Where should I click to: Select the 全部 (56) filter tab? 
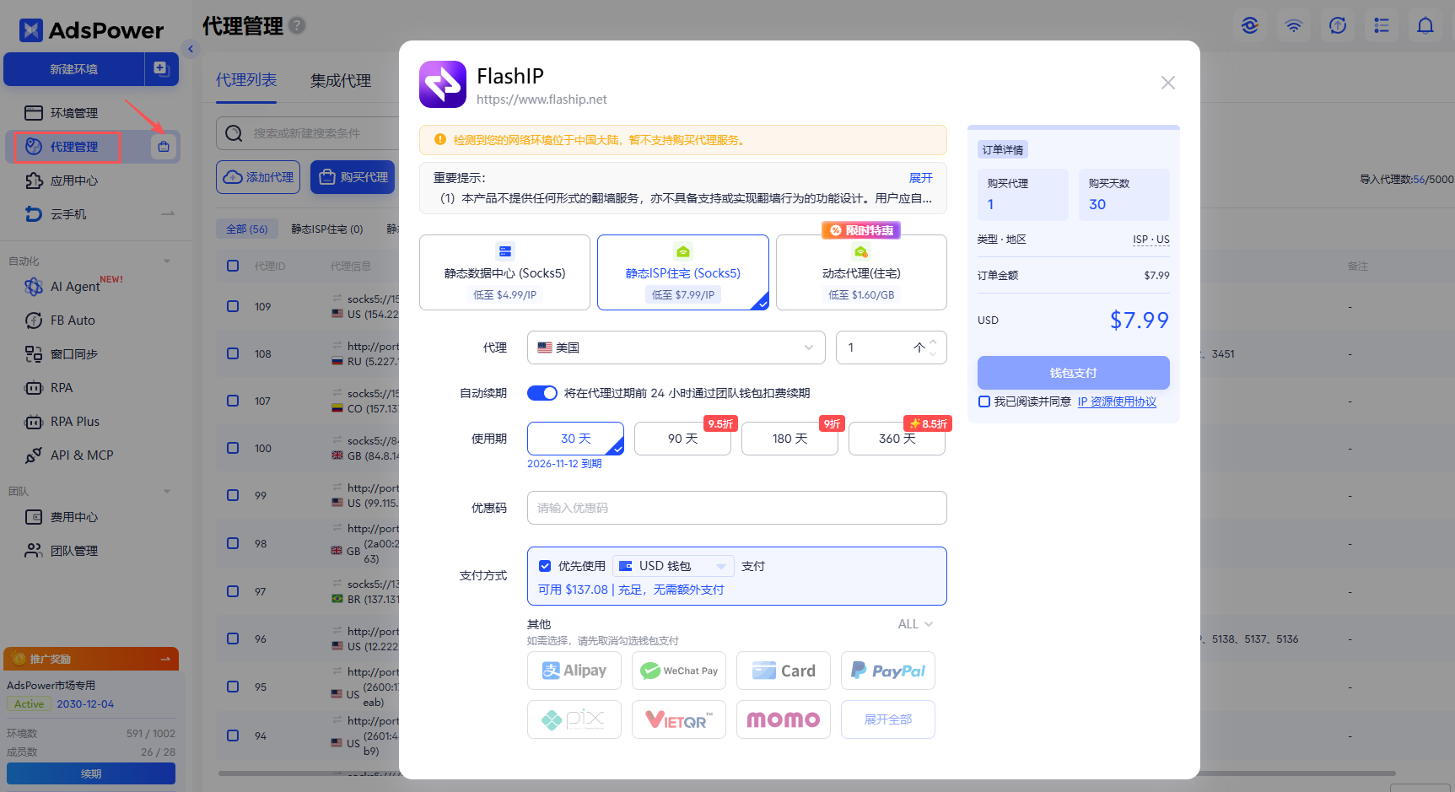[246, 229]
